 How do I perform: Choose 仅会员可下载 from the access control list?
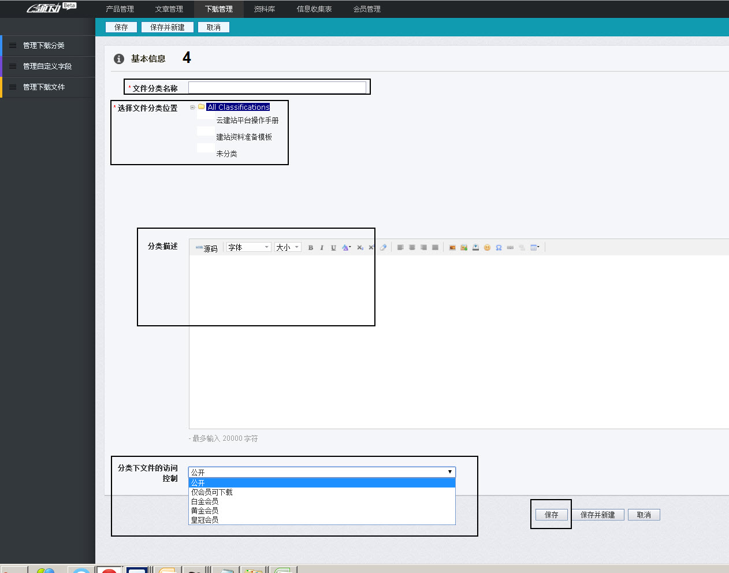coord(212,492)
